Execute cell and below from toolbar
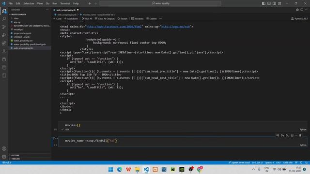This screenshot has height=174, width=310. pos(287,135)
